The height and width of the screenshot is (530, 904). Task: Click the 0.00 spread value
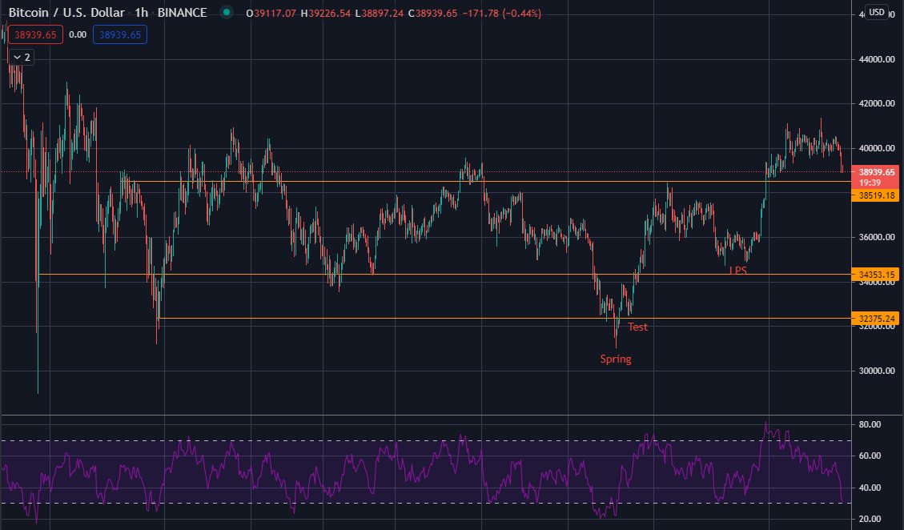(x=77, y=34)
